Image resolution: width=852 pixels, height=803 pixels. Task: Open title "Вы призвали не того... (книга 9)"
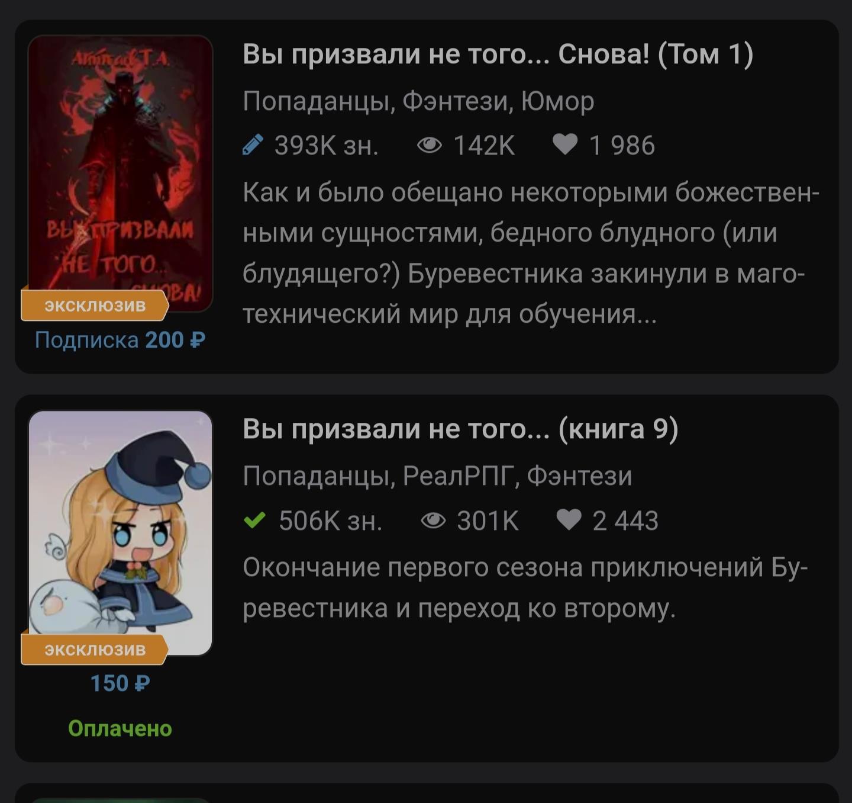[460, 429]
